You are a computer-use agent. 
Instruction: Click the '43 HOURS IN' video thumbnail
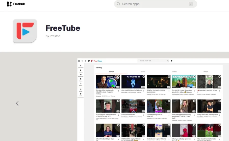(x=133, y=82)
